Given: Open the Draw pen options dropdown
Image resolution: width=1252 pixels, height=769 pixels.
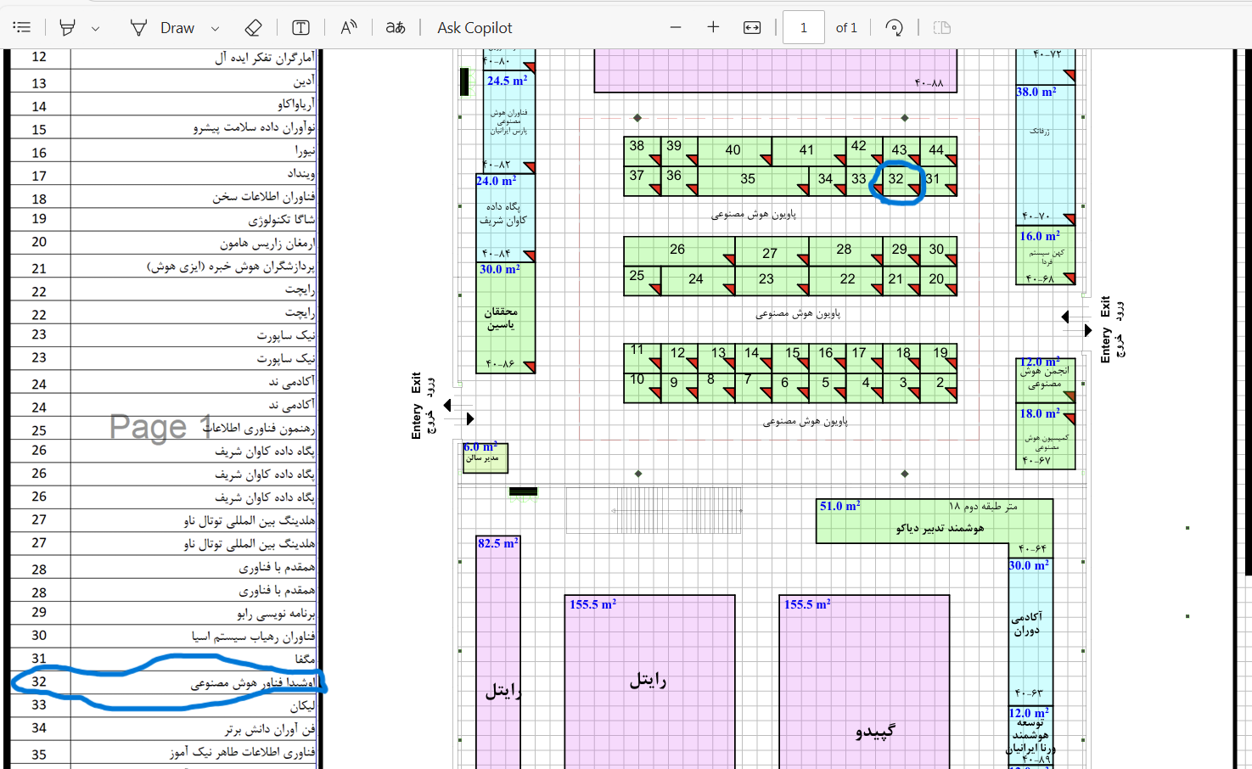Looking at the screenshot, I should 216,28.
